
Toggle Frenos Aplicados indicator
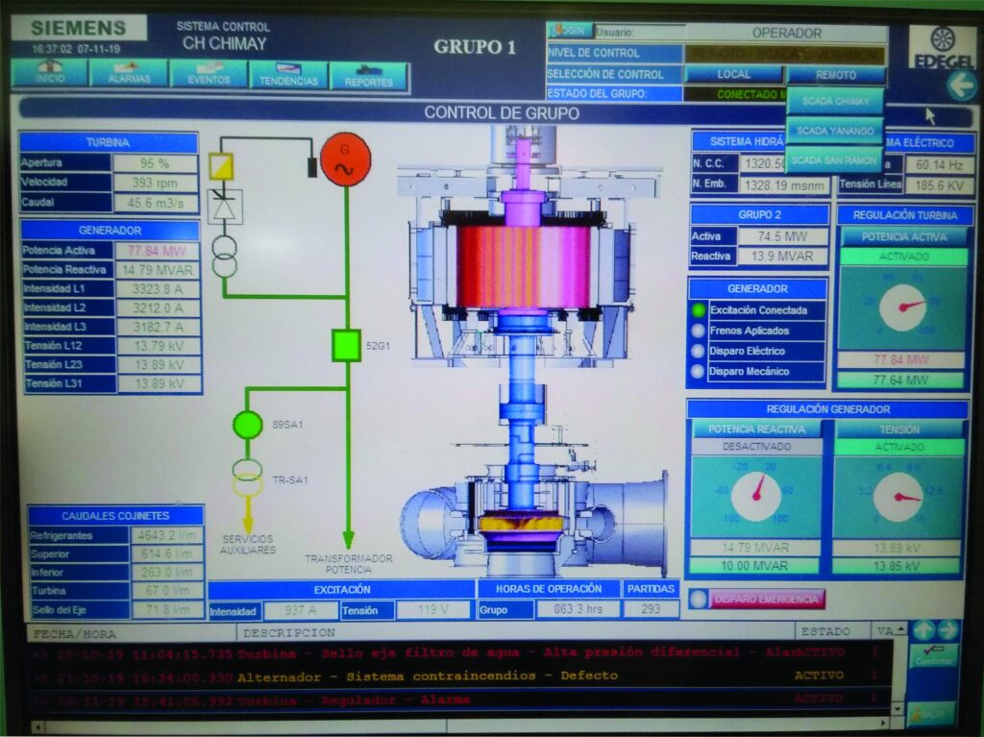click(x=698, y=331)
